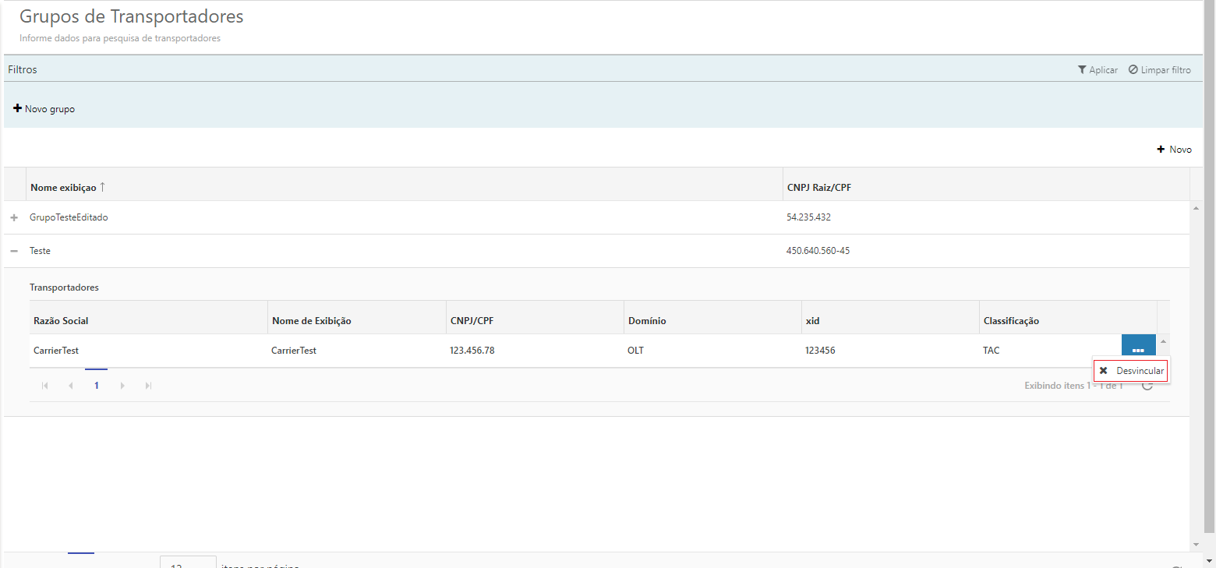The width and height of the screenshot is (1216, 568).
Task: Click Limpar filtro to clear filters
Action: (1160, 70)
